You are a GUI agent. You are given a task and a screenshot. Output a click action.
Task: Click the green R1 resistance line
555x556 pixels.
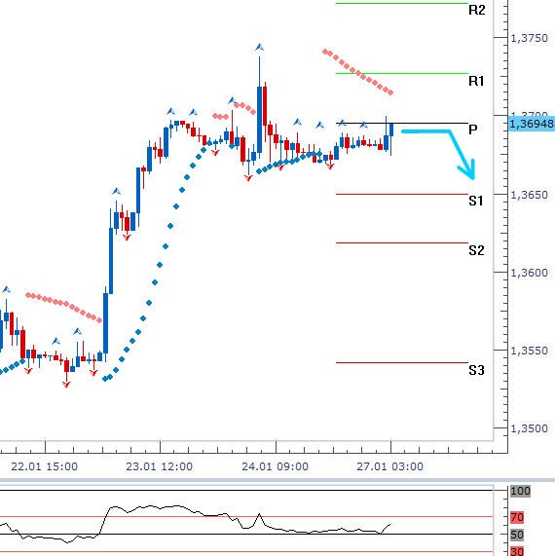[x=402, y=73]
